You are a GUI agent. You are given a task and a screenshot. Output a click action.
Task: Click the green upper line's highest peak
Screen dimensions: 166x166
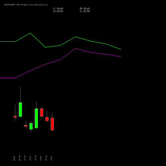(30, 33)
